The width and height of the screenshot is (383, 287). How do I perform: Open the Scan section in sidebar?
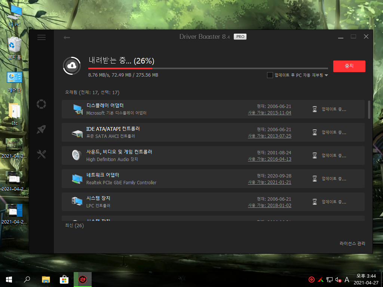41,104
